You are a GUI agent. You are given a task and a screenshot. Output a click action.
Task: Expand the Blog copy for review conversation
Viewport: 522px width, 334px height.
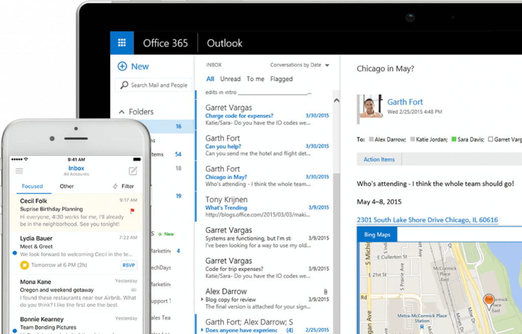[202, 299]
